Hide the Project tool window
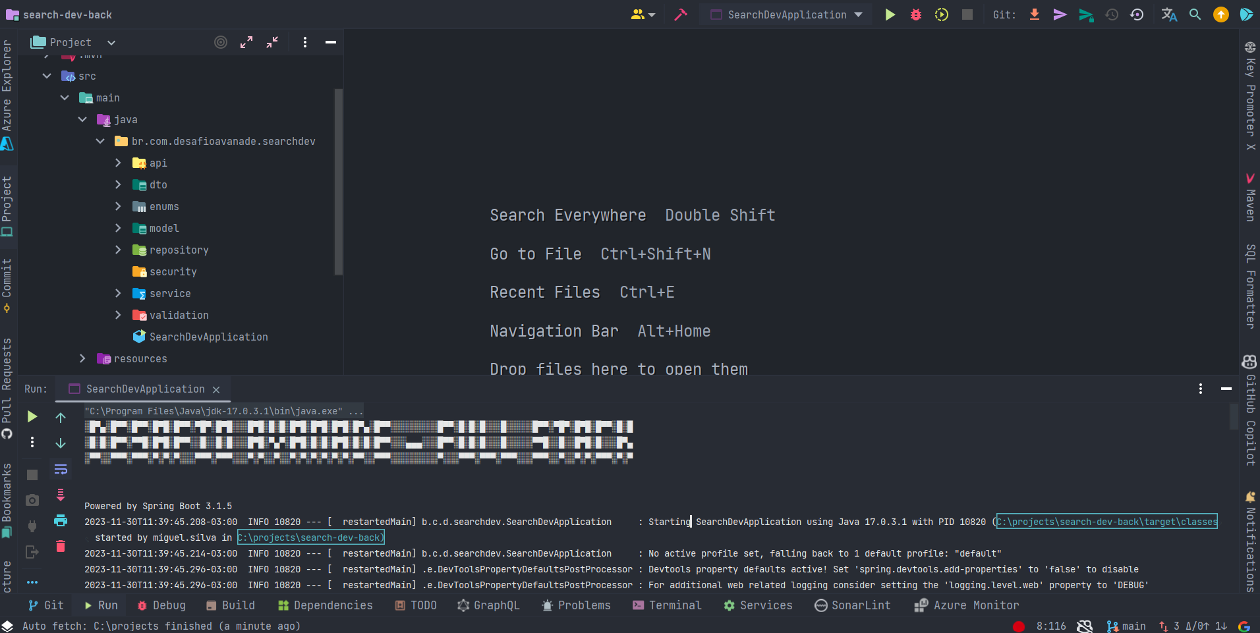This screenshot has height=633, width=1260. (x=331, y=42)
